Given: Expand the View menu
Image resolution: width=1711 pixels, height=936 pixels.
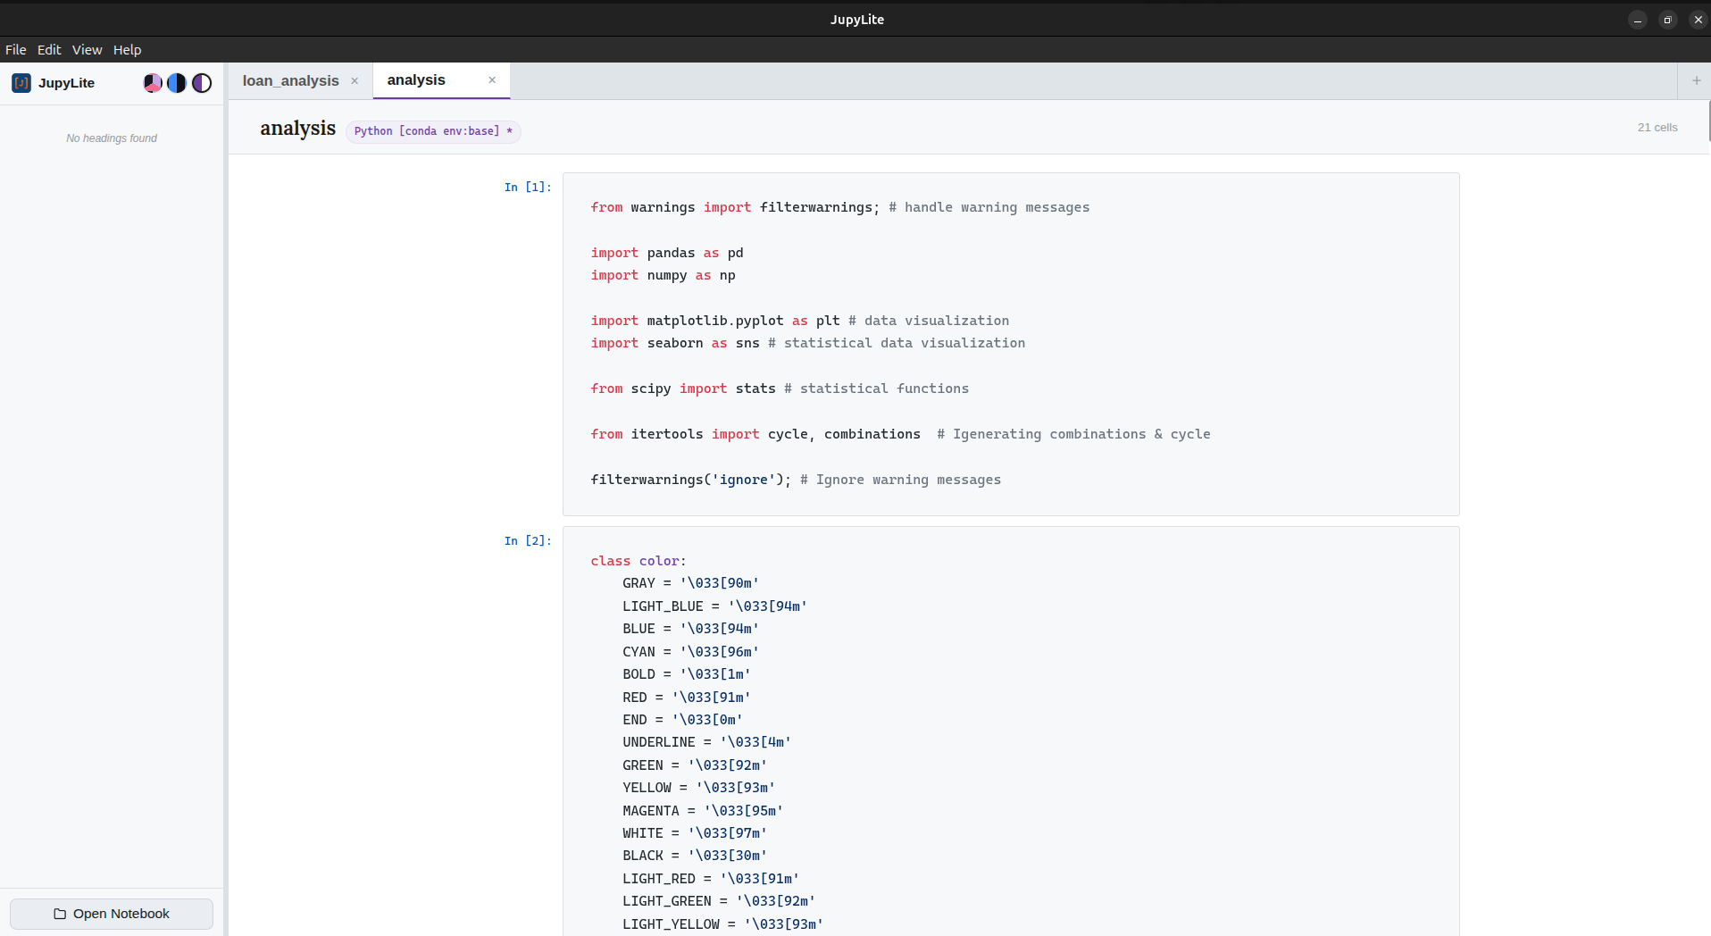Looking at the screenshot, I should click(87, 50).
